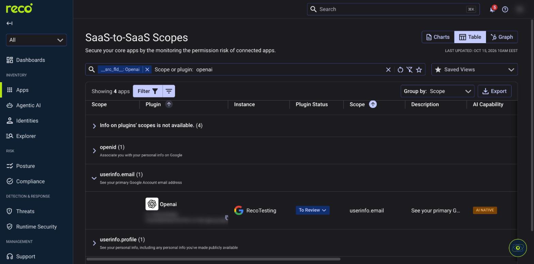Screen dimensions: 534x264
Task: Clear the scope search text with X
Action: pyautogui.click(x=388, y=70)
